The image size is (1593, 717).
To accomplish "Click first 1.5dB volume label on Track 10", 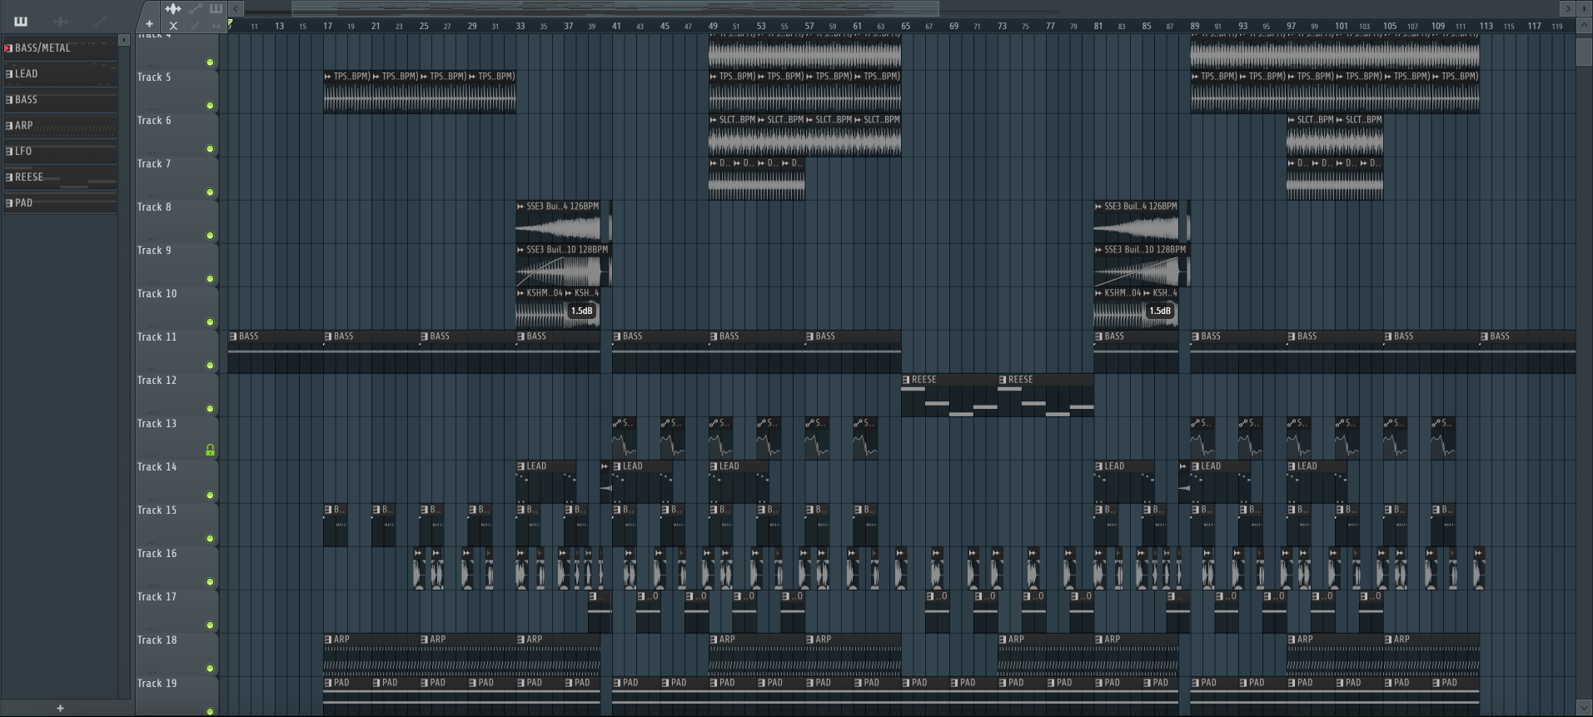I will click(x=582, y=311).
